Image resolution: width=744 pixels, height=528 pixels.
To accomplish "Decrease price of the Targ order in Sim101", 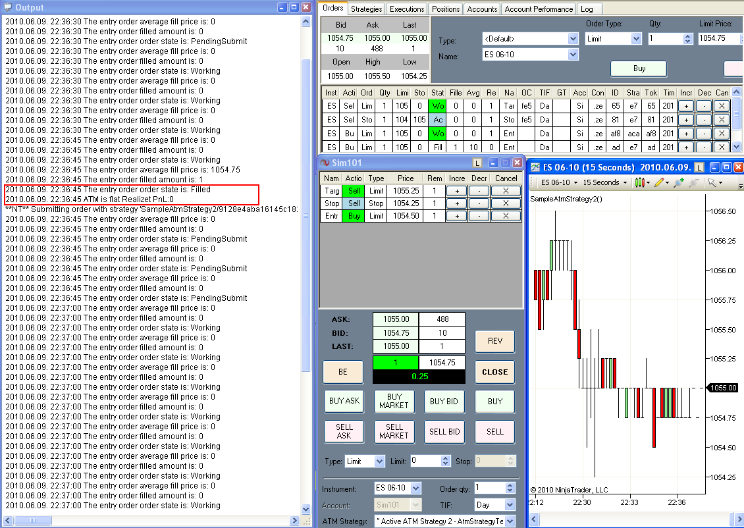I will (x=479, y=191).
